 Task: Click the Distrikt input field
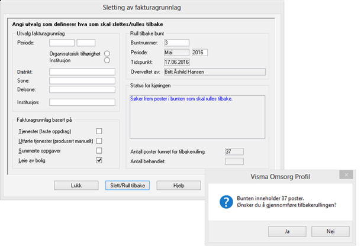(x=82, y=72)
